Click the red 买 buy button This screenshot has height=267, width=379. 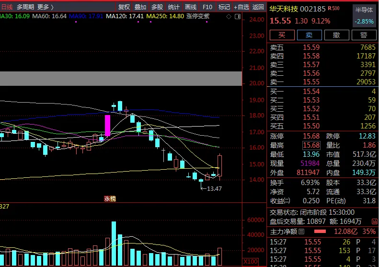pyautogui.click(x=282, y=35)
